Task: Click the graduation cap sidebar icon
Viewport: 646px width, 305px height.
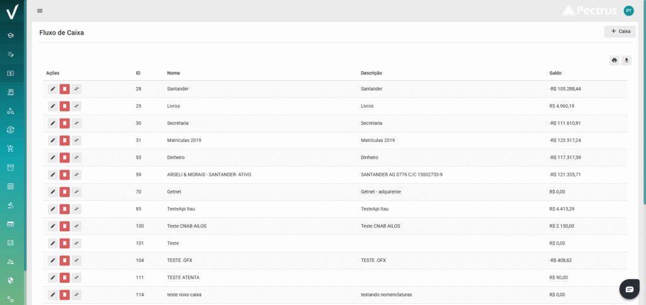Action: [11, 35]
